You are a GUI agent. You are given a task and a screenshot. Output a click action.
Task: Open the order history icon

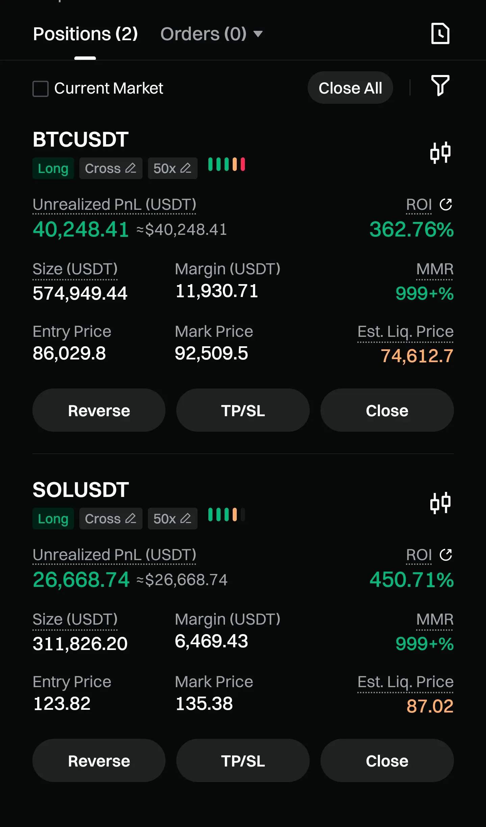(x=440, y=33)
